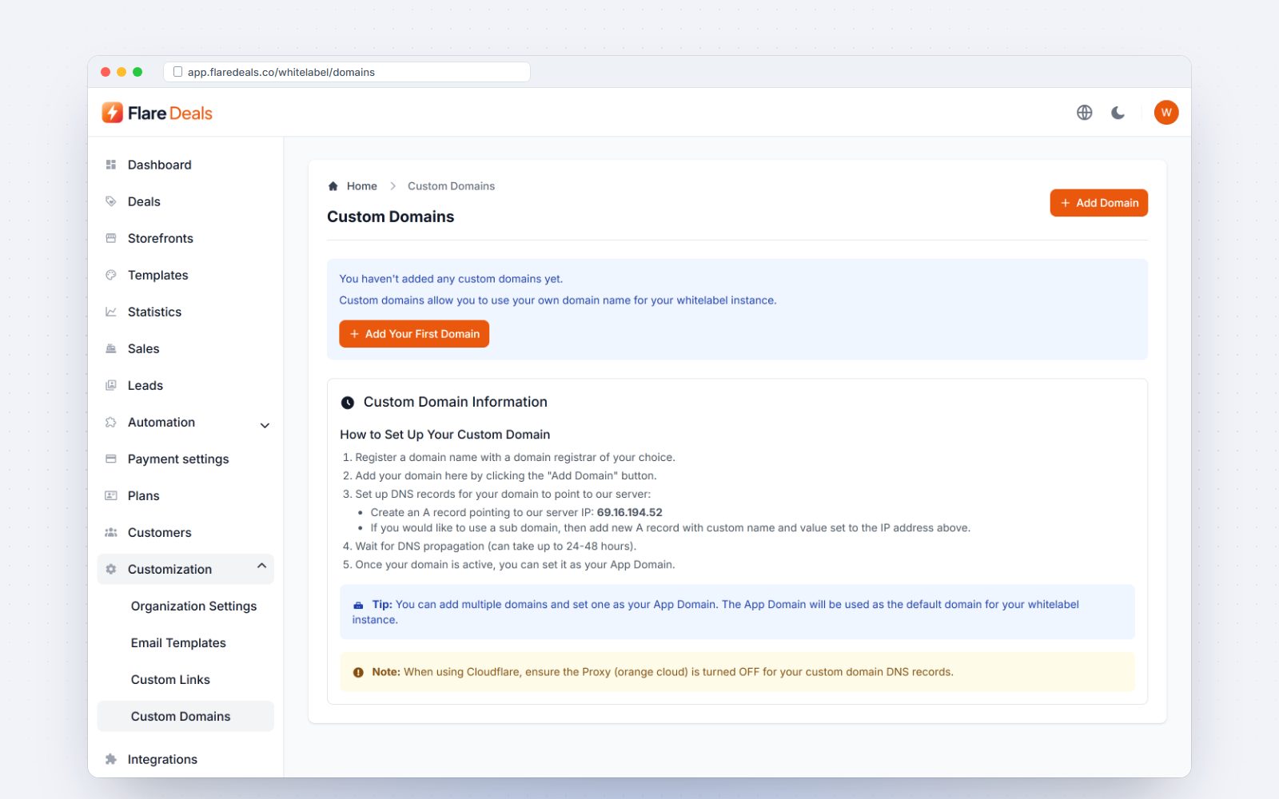Image resolution: width=1279 pixels, height=799 pixels.
Task: Toggle dark mode moon icon
Action: pyautogui.click(x=1118, y=113)
